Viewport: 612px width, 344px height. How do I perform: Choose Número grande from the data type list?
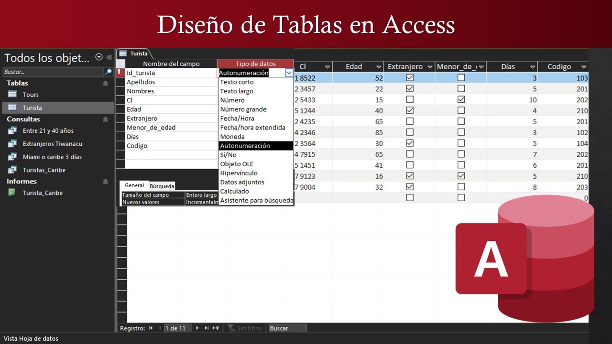point(256,109)
